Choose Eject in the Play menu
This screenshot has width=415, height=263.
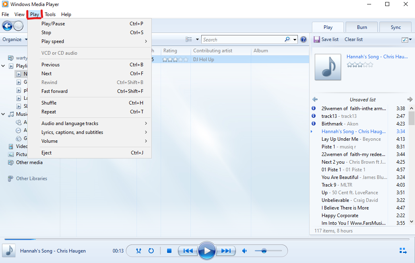click(89, 153)
